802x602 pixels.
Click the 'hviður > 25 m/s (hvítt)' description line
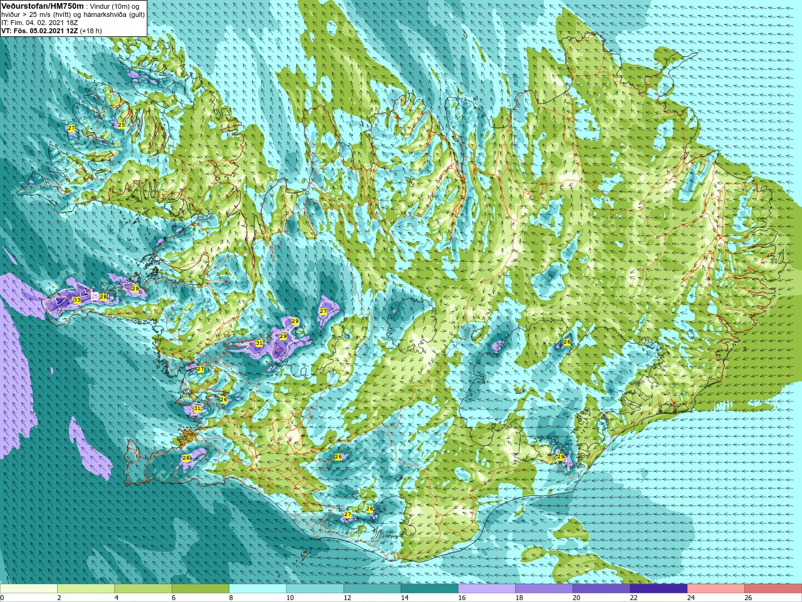[73, 14]
